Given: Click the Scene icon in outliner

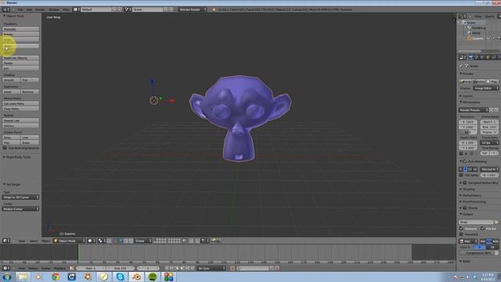Looking at the screenshot, I should coord(464,23).
